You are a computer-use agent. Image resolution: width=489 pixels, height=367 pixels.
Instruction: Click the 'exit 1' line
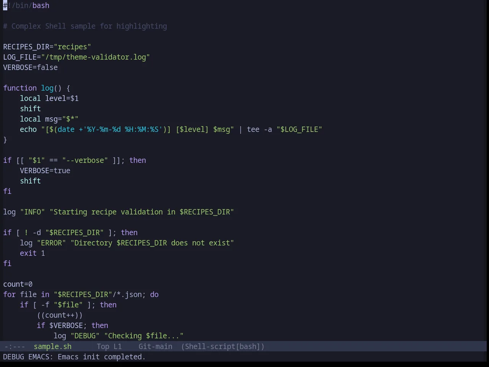(x=32, y=253)
